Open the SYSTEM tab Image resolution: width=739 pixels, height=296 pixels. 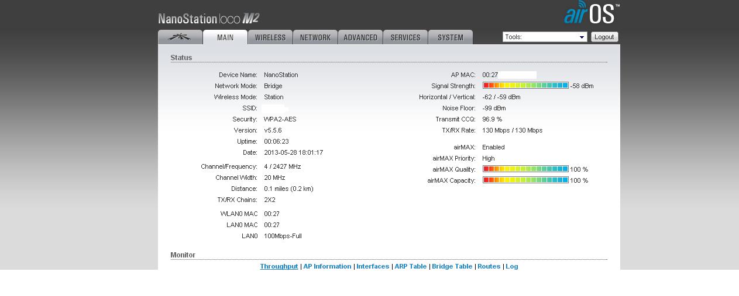point(451,37)
